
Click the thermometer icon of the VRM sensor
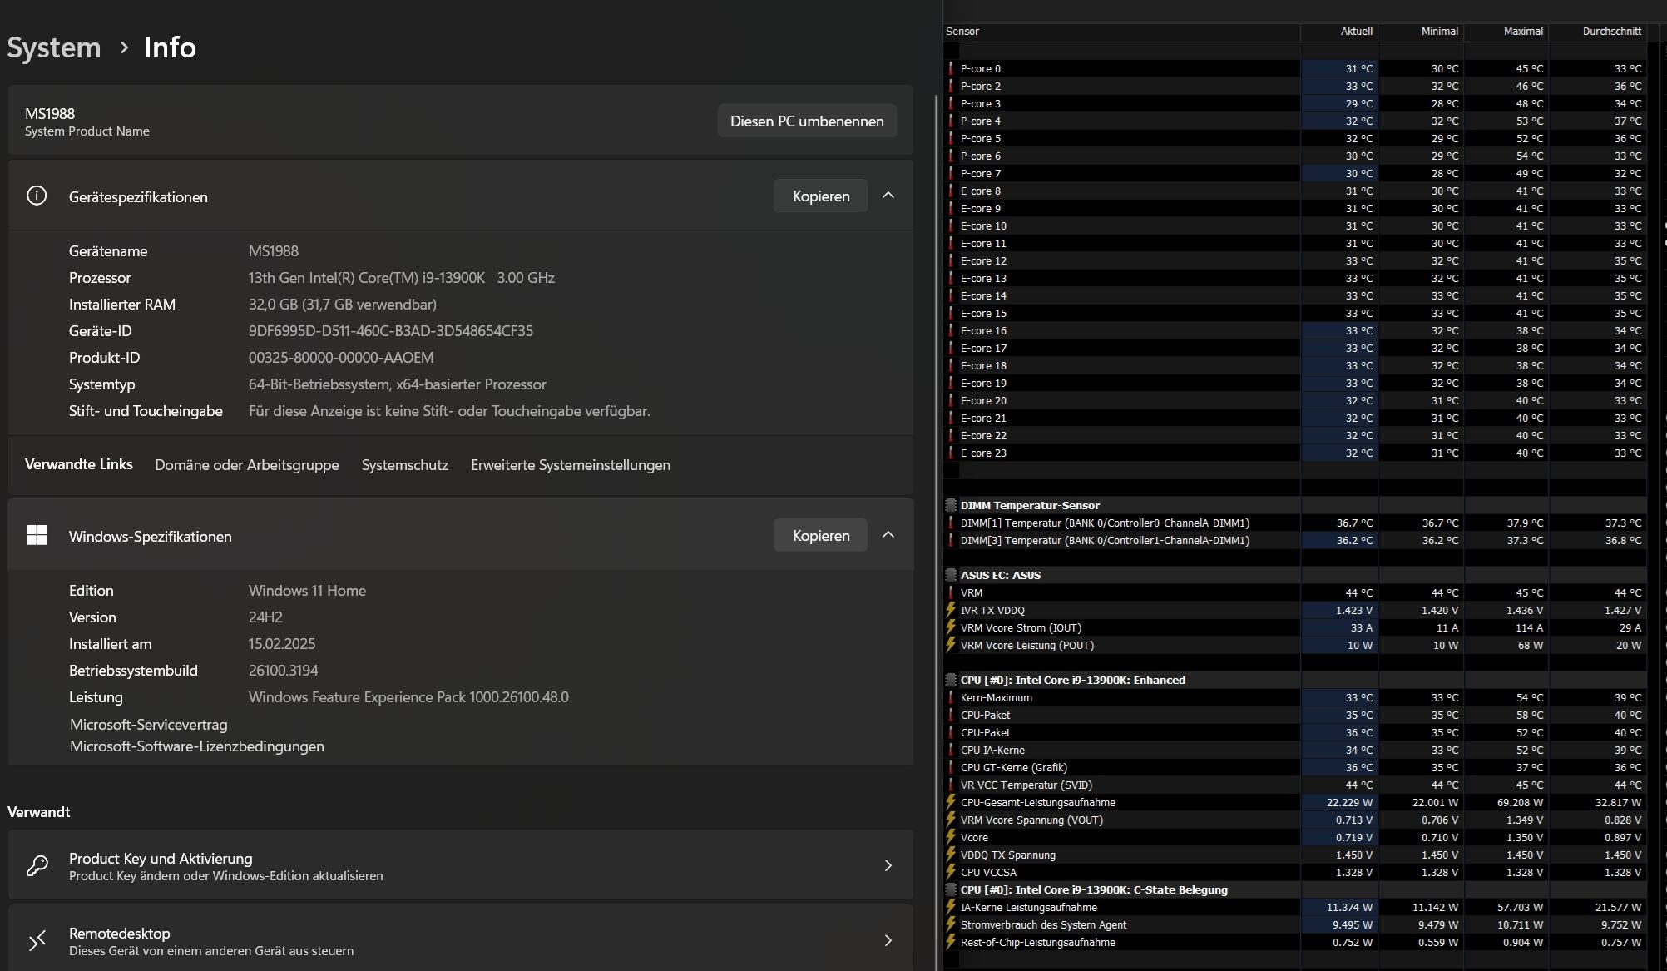[x=951, y=592]
